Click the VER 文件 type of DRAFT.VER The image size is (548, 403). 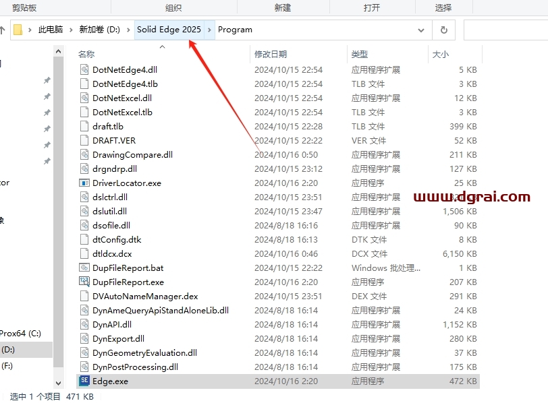click(x=368, y=141)
